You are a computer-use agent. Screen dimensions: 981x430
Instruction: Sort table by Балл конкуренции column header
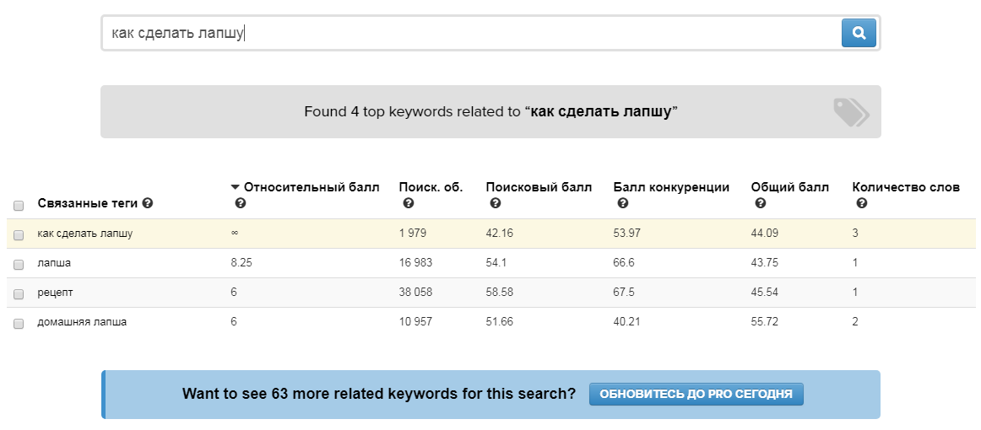tap(671, 187)
